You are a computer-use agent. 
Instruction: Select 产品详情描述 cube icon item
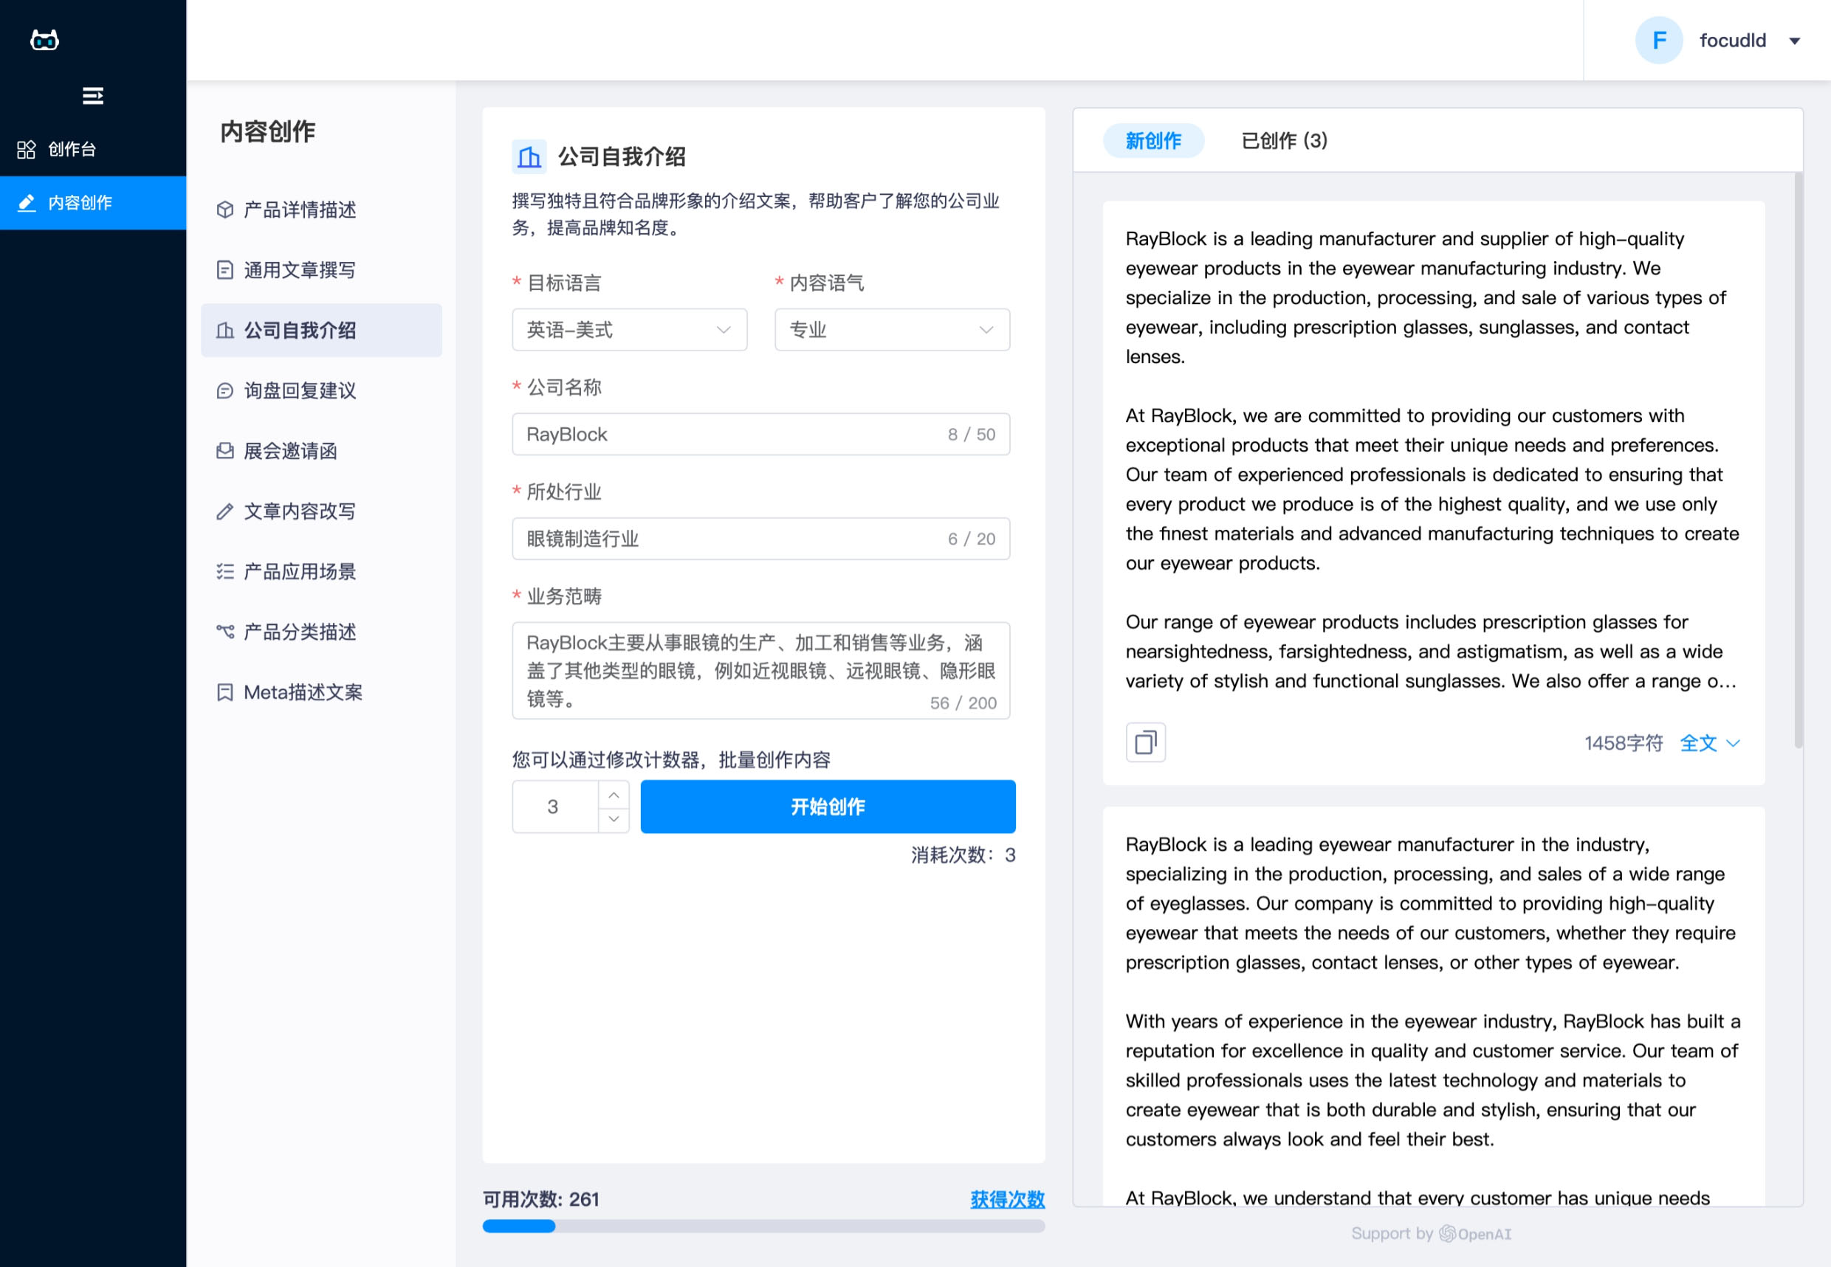point(299,210)
